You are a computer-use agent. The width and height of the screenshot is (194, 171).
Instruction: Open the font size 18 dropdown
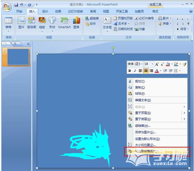click(152, 64)
